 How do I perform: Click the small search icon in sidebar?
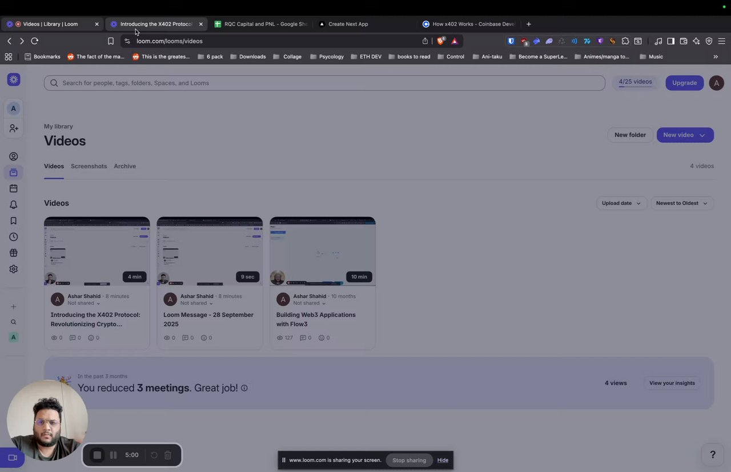(x=14, y=322)
